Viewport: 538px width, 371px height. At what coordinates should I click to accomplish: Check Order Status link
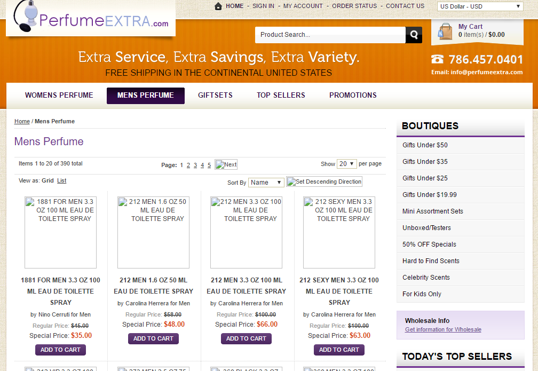(354, 6)
